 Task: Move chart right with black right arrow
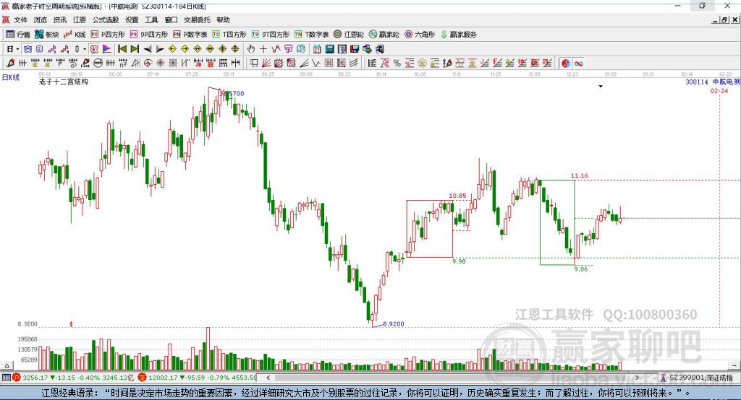click(x=160, y=49)
